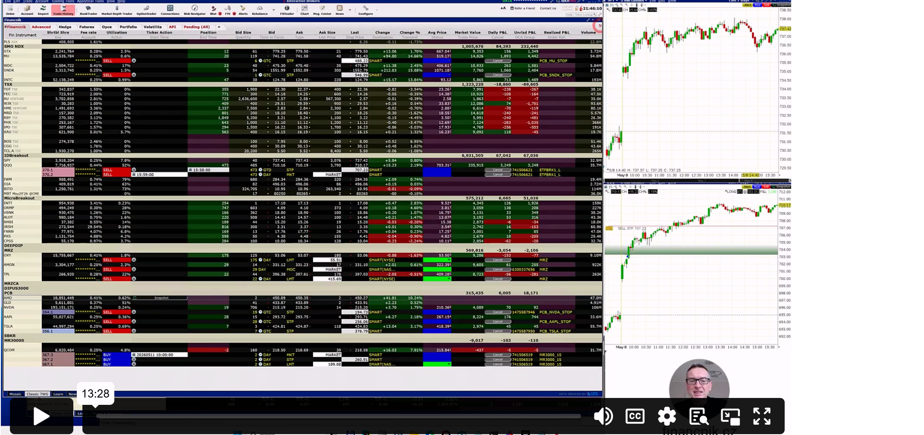The height and width of the screenshot is (435, 924).
Task: Open the Portfolio tab
Action: 128,27
